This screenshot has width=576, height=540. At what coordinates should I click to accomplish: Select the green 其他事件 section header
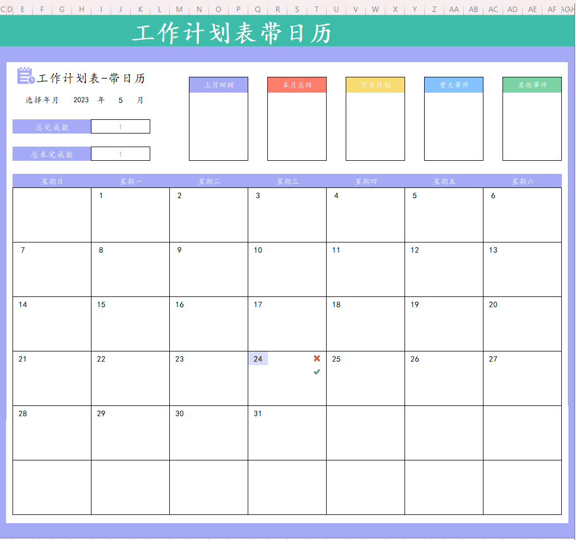click(x=532, y=84)
